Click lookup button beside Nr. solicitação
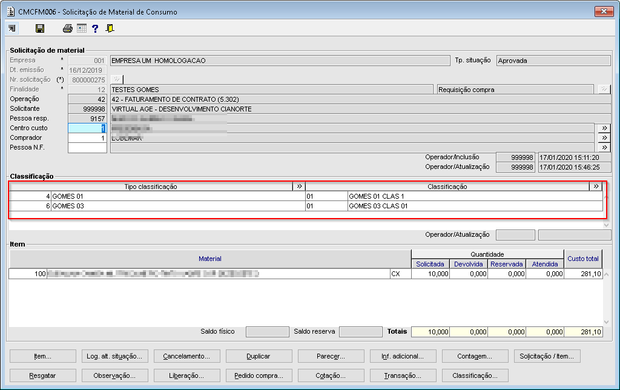Screen dimensions: 620x390 tap(117, 79)
